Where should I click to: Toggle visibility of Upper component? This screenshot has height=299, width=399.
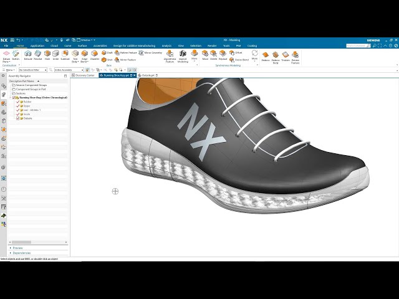[x=18, y=106]
